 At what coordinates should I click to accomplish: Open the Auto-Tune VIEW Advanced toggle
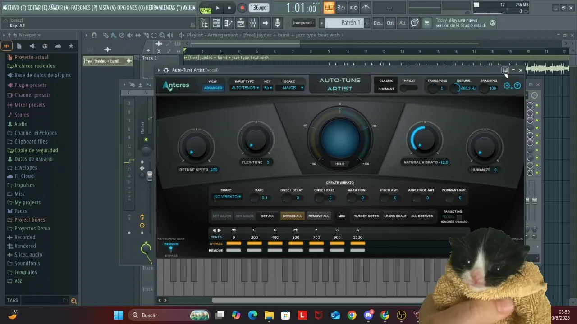coord(213,88)
